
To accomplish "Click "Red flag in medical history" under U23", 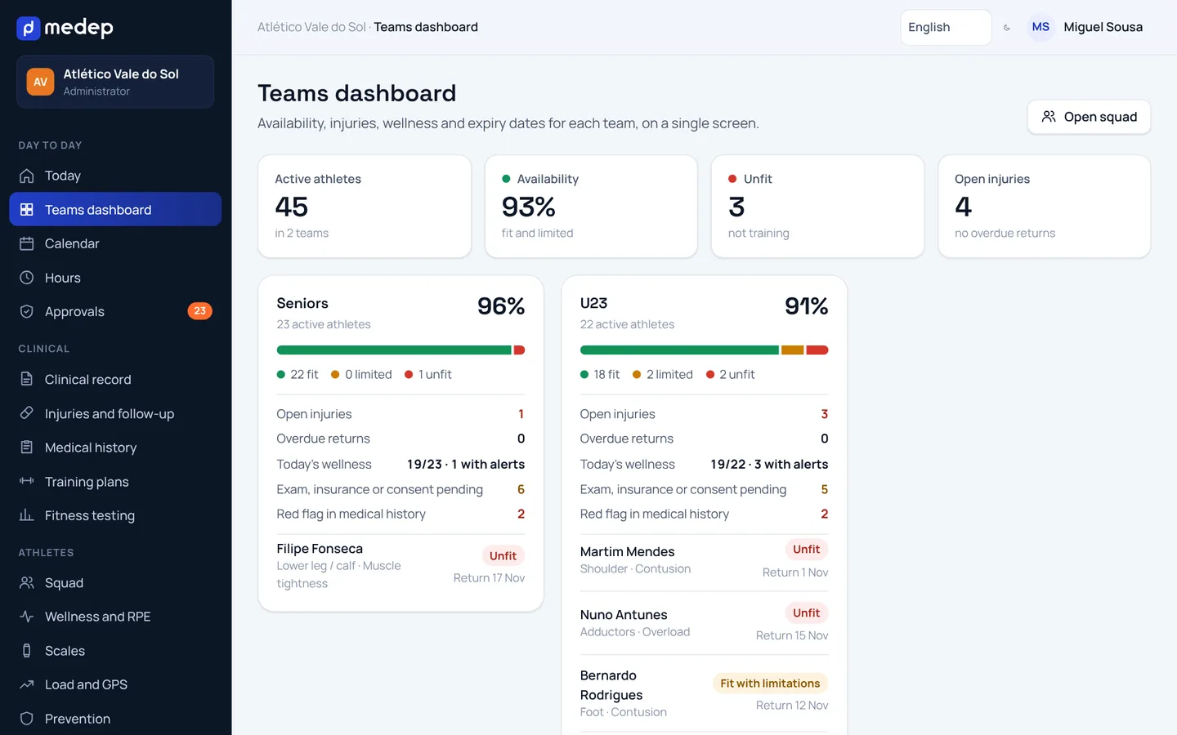I will point(654,514).
